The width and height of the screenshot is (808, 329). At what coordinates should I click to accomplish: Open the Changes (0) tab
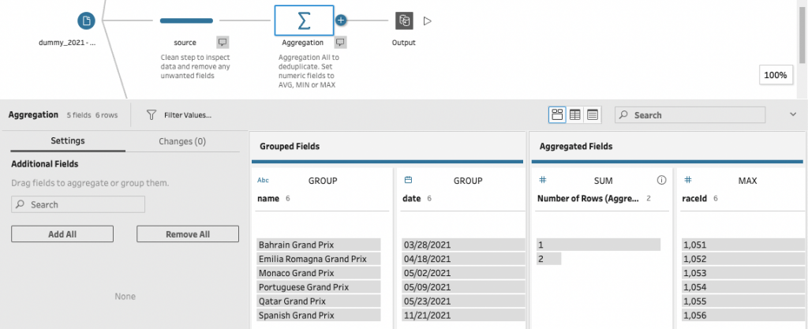tap(182, 141)
